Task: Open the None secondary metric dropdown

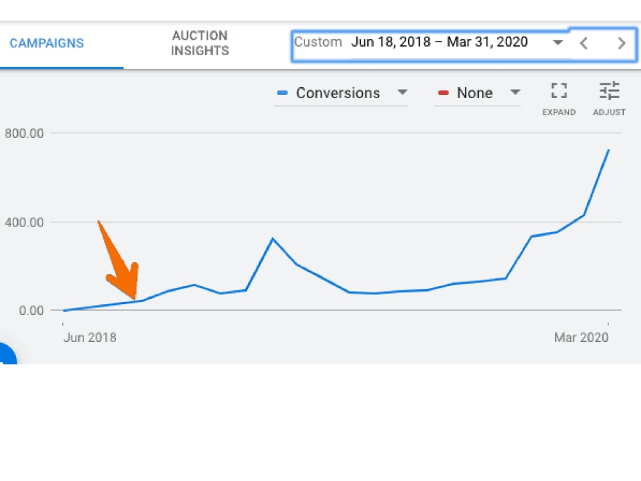Action: (x=478, y=93)
